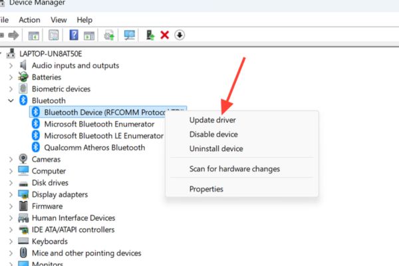Viewport: 399px width, 266px height.
Task: Click the Bluetooth category icon
Action: [23, 100]
